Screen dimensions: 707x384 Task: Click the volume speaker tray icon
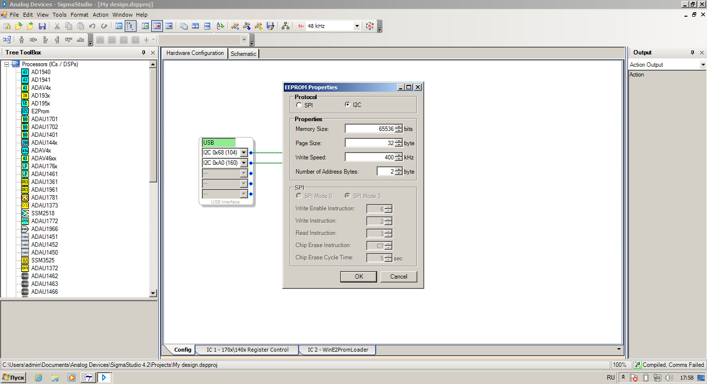click(x=668, y=378)
